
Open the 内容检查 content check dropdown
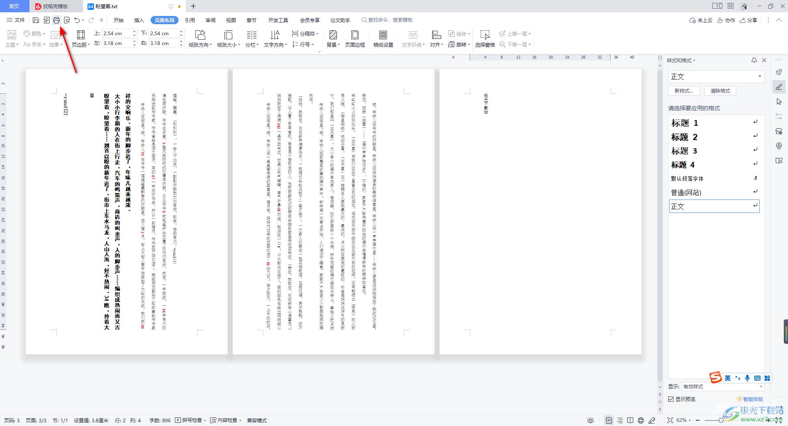tap(226, 420)
